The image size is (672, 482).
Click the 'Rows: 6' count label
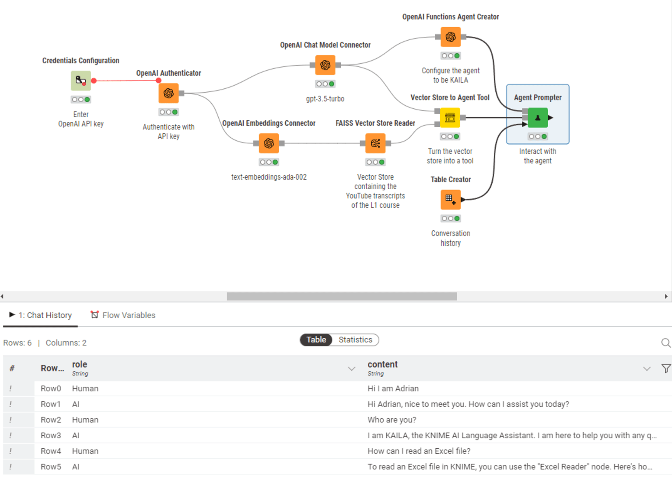pyautogui.click(x=17, y=343)
